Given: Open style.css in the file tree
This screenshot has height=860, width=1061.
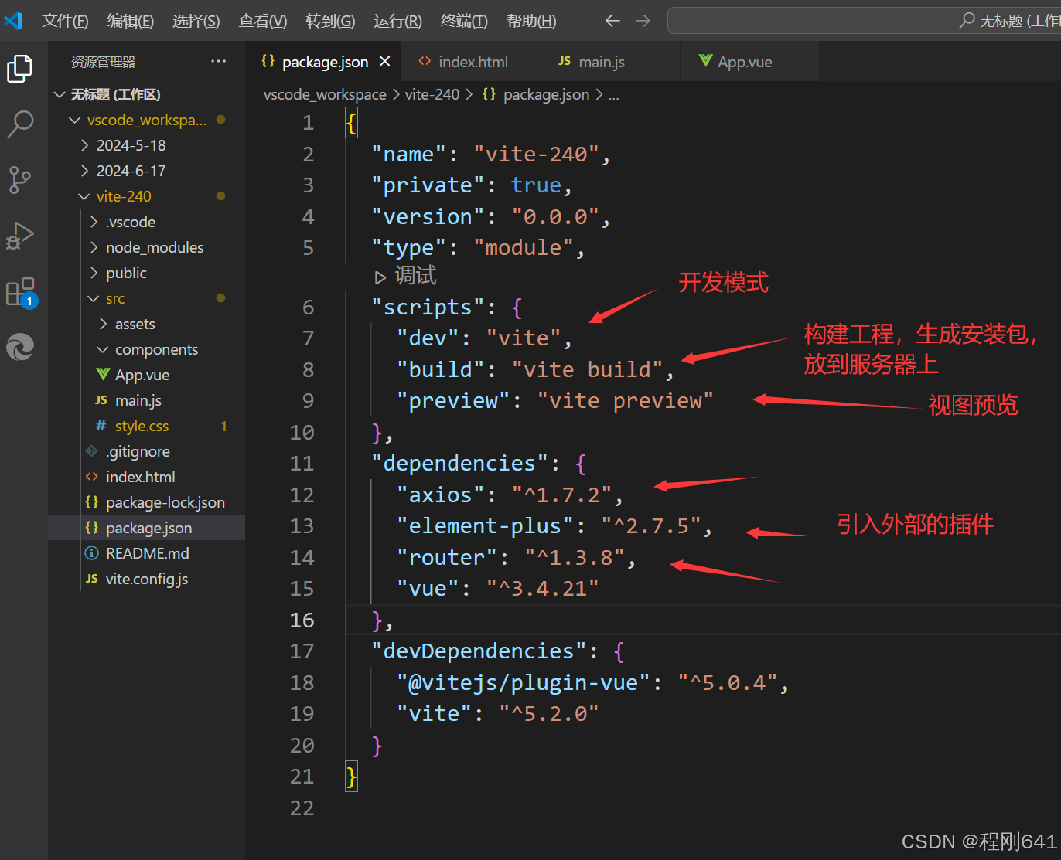Looking at the screenshot, I should pos(147,426).
